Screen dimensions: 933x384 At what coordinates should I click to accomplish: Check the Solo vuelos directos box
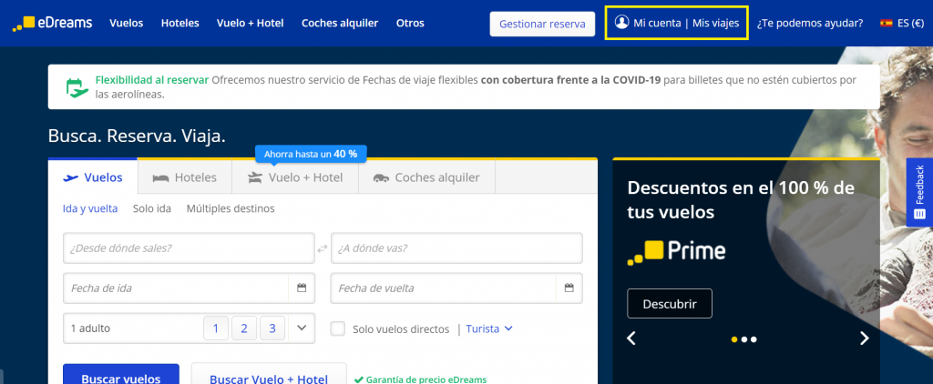[338, 328]
